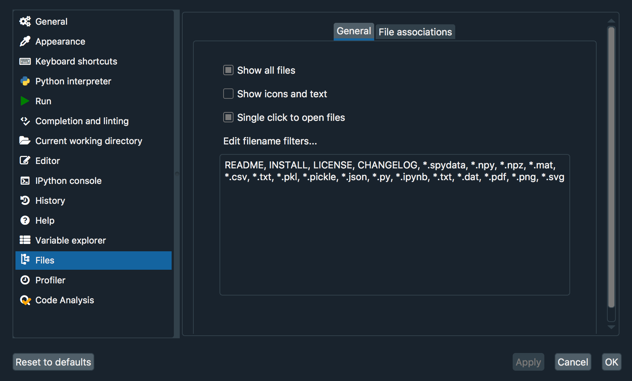Click the IPython console terminal icon
632x381 pixels.
coord(25,181)
